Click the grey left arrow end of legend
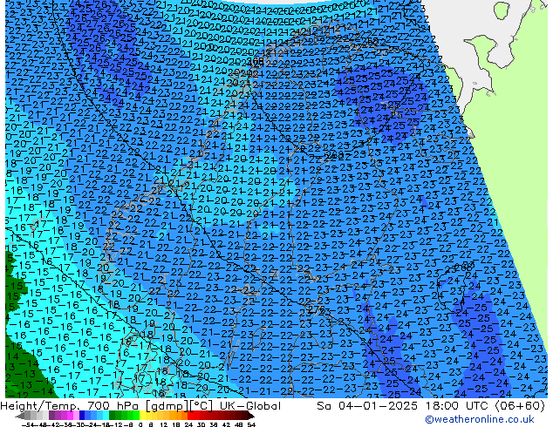Screen dimensions: 553x427 (x=20, y=417)
